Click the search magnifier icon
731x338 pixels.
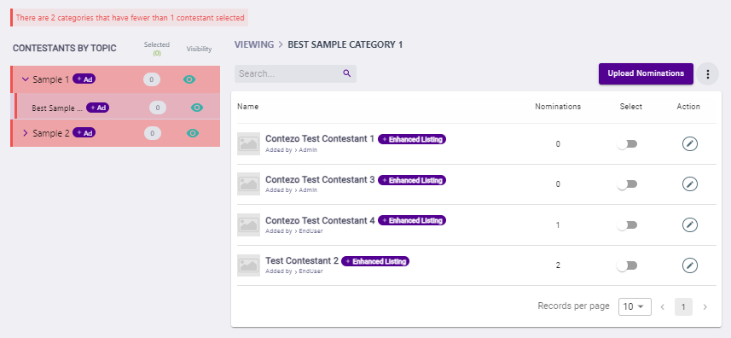pos(346,73)
